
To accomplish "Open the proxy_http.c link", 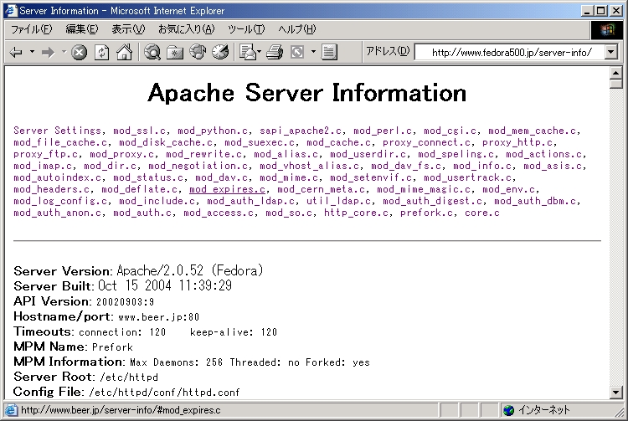I will click(517, 142).
